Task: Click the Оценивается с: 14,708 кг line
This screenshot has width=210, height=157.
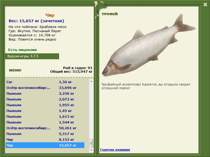Action: [32, 35]
